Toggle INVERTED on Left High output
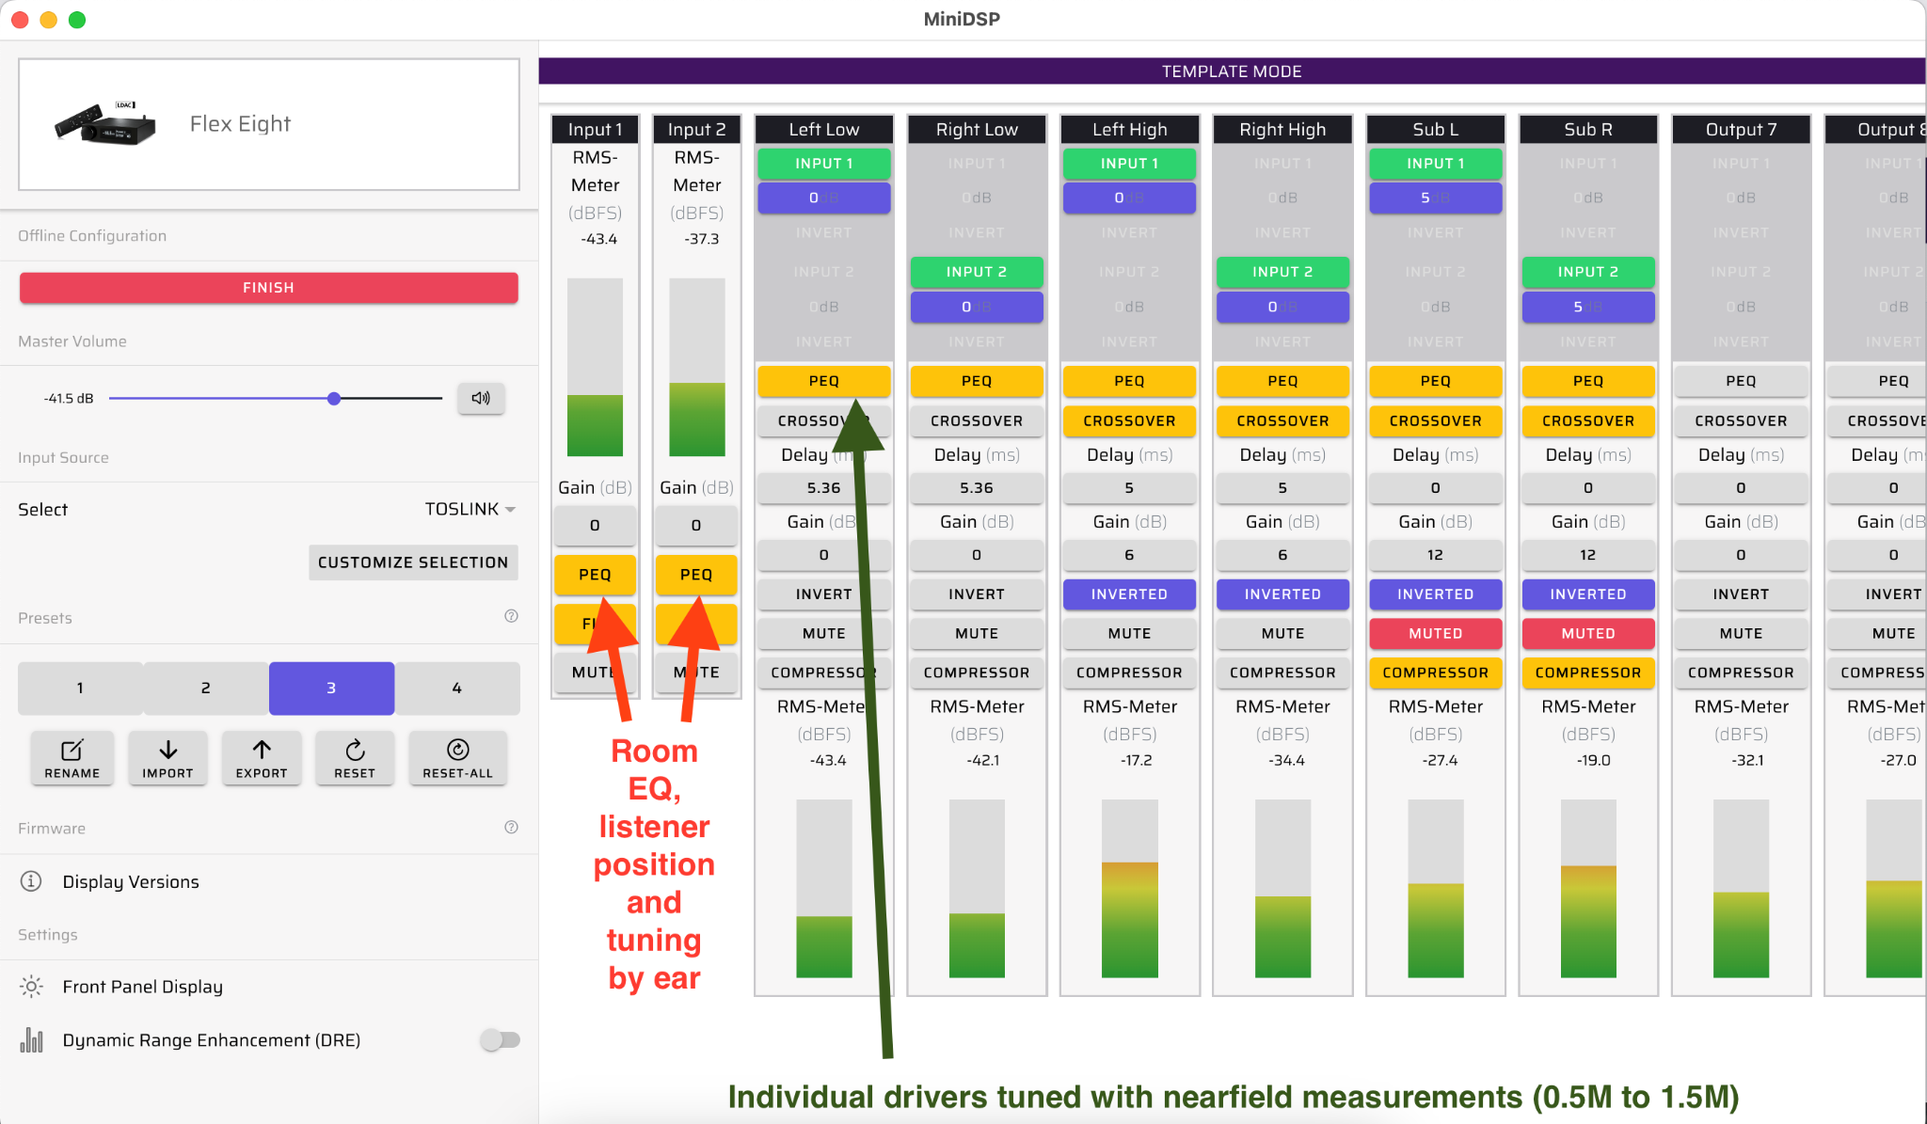 [x=1129, y=594]
